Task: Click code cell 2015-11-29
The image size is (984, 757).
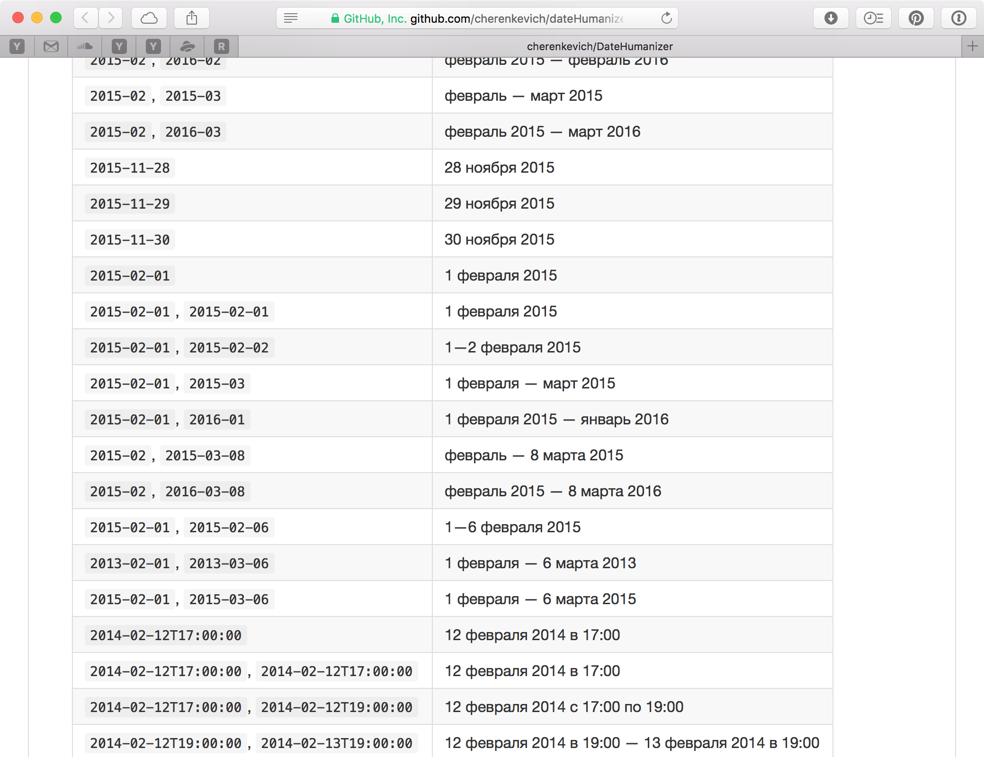Action: [x=130, y=204]
